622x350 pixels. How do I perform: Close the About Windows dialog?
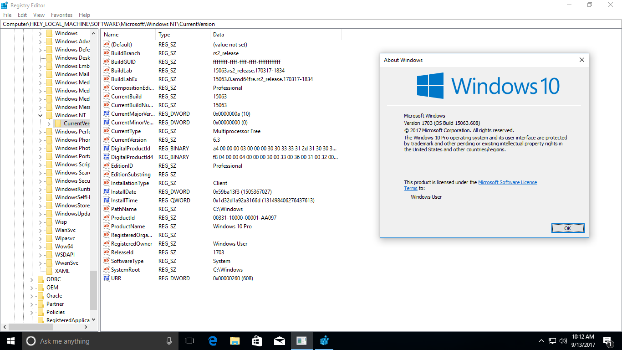coord(581,60)
